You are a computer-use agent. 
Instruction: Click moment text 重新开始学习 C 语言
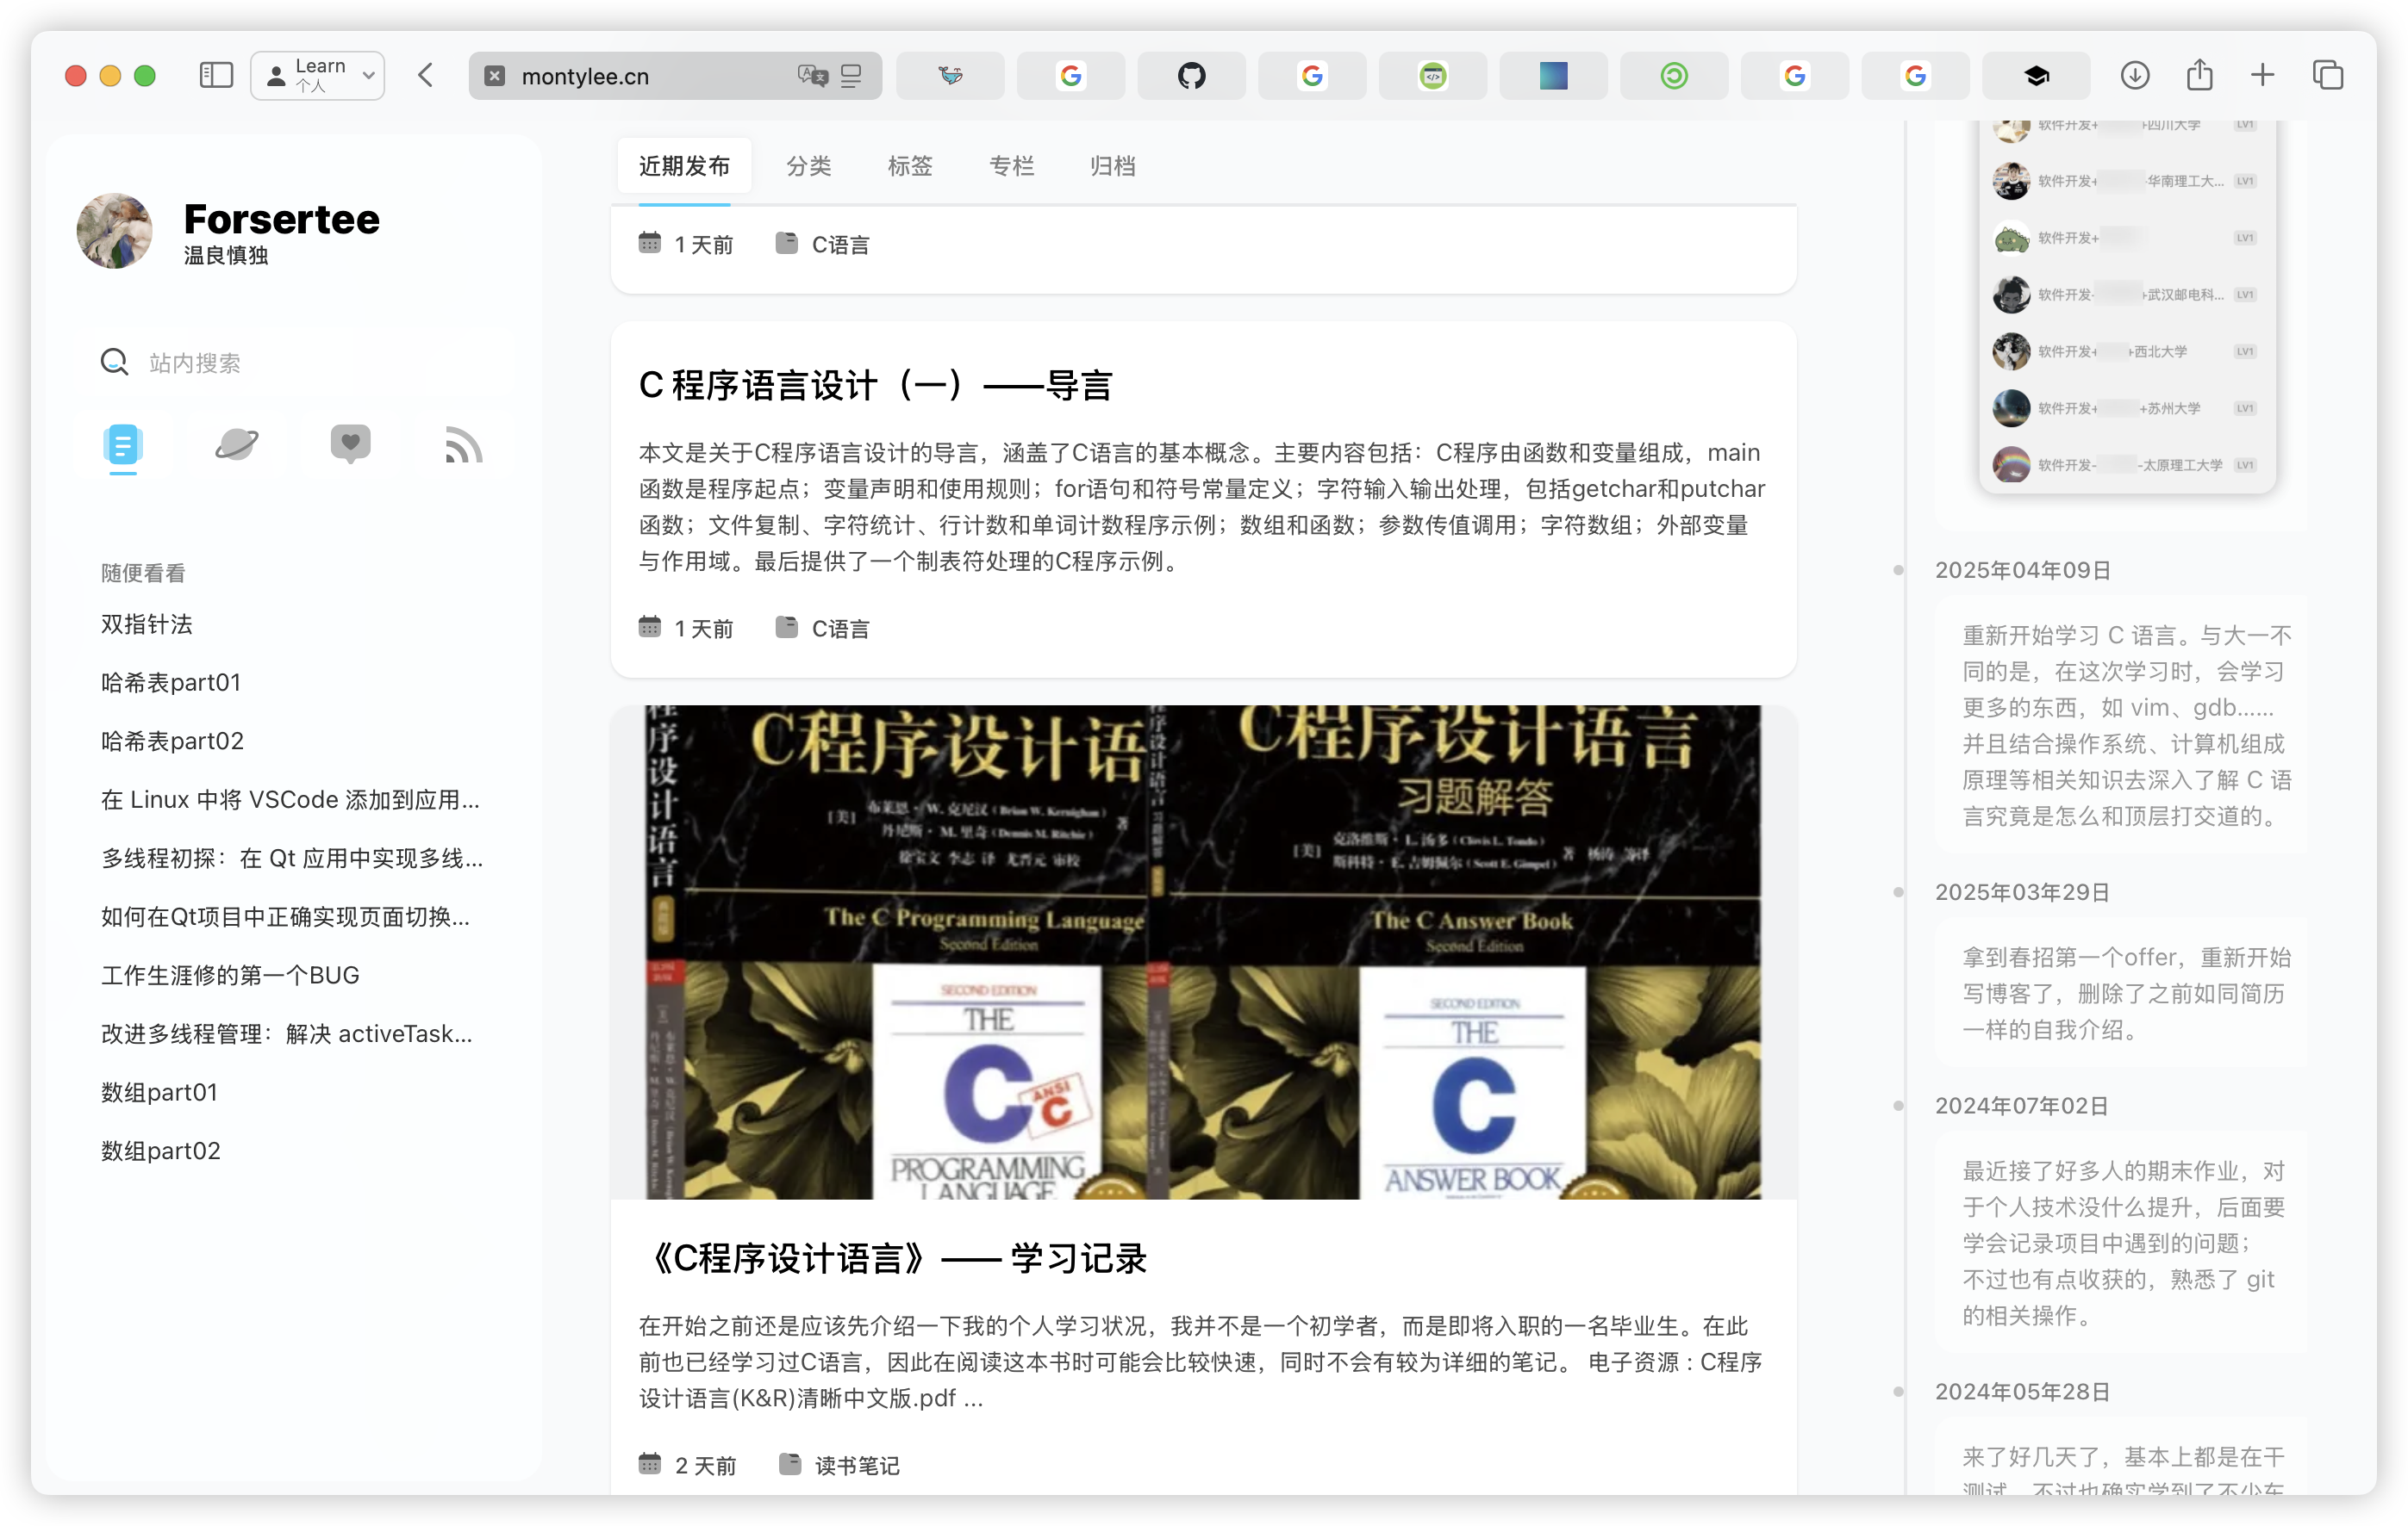pyautogui.click(x=2126, y=725)
